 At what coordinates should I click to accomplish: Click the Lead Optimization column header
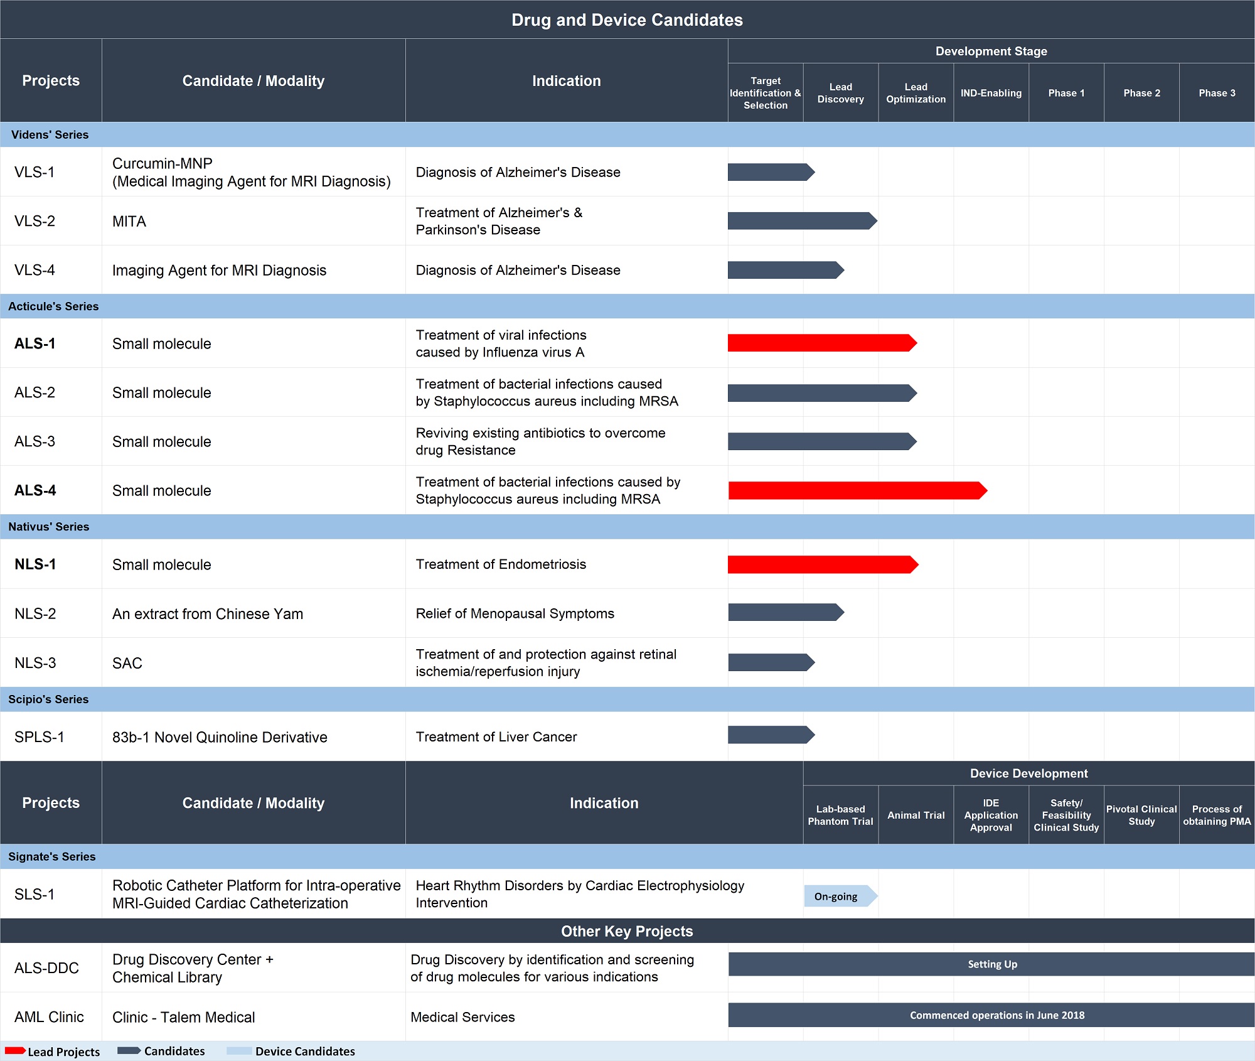pyautogui.click(x=916, y=93)
